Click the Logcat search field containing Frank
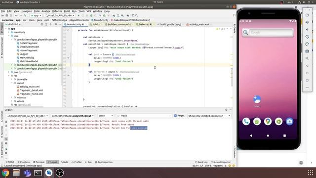 [x=144, y=116]
